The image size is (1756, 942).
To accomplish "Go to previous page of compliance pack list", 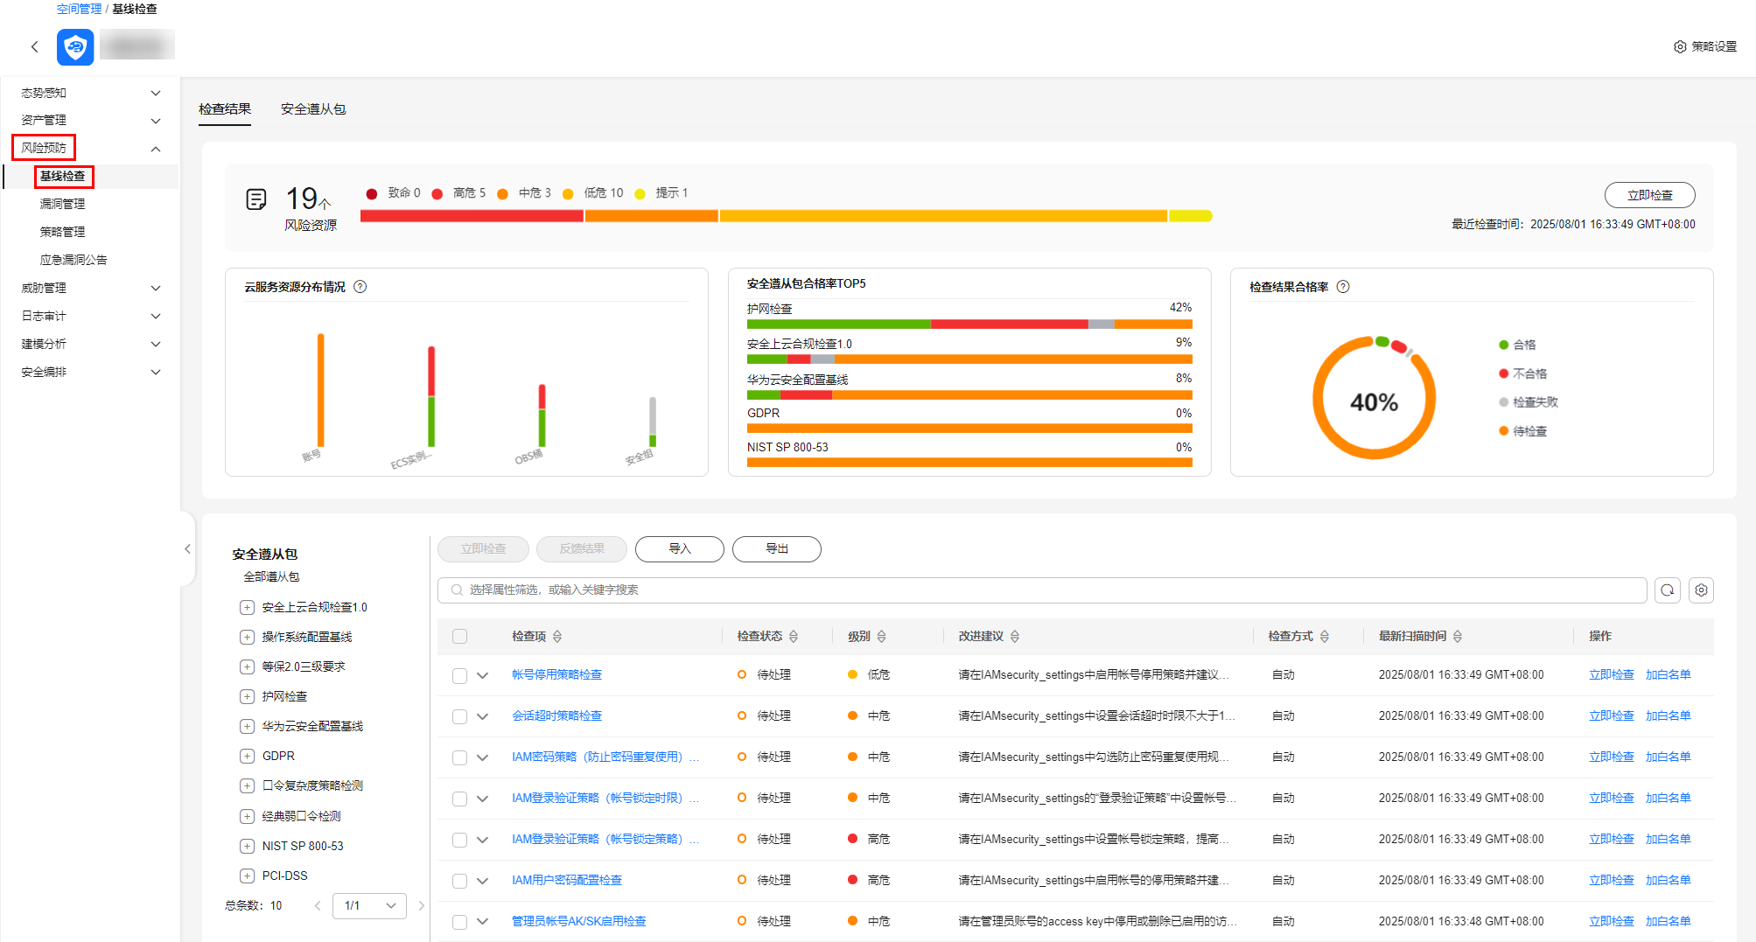I will (318, 905).
